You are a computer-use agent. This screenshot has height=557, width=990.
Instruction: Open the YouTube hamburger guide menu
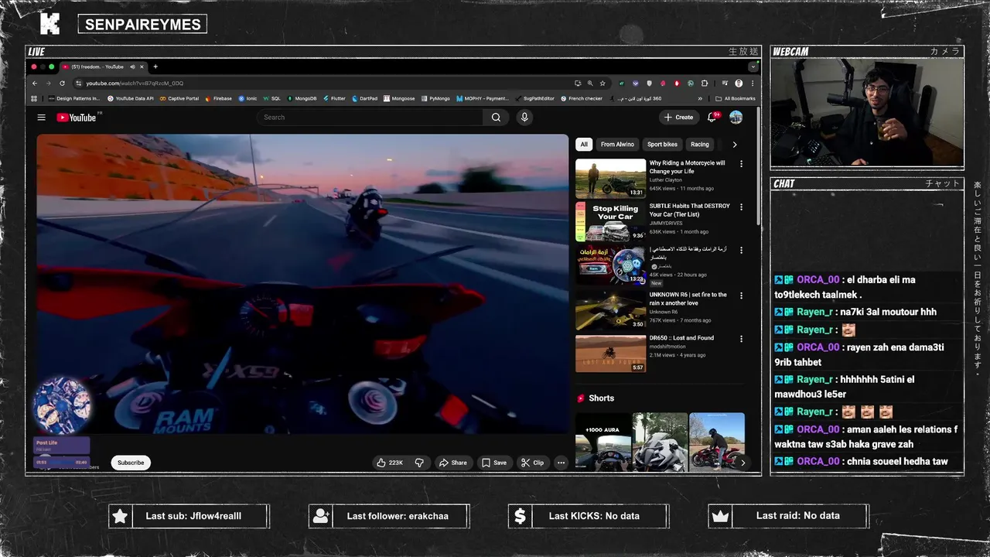41,118
